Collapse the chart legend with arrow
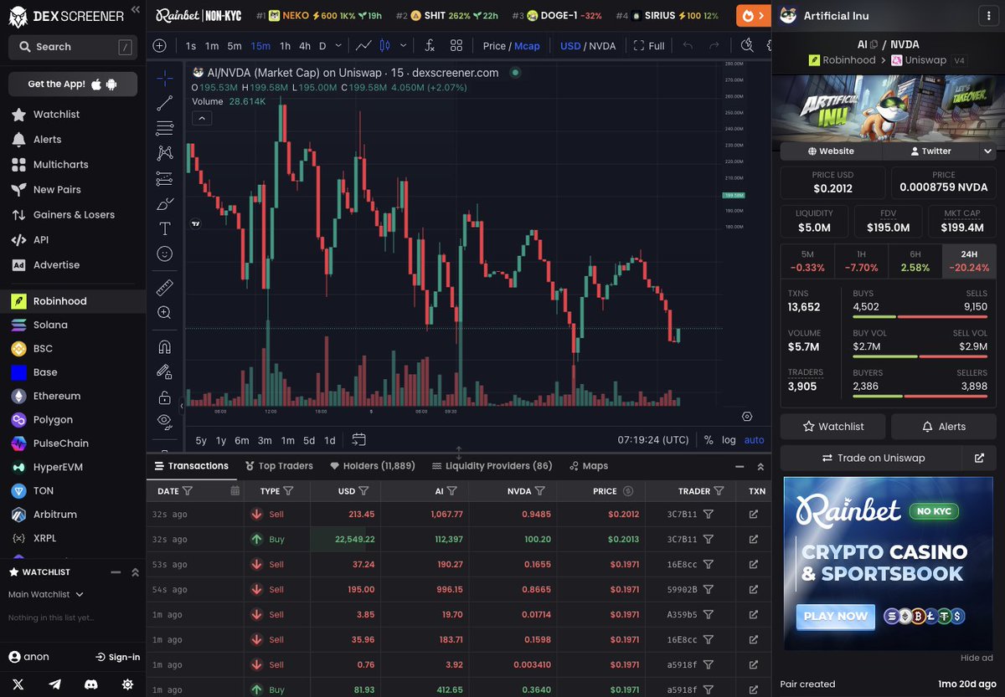 pos(201,118)
